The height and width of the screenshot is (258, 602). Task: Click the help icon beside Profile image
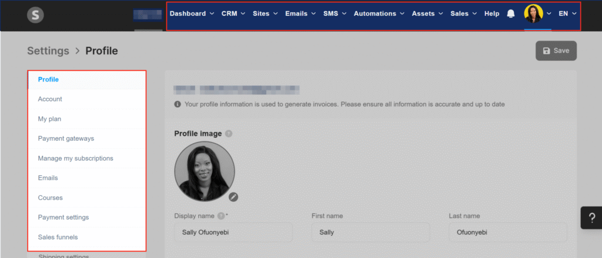(229, 134)
